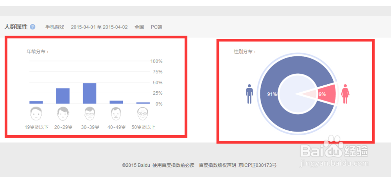Click the 50% axis label
The image size is (391, 177).
pyautogui.click(x=158, y=82)
